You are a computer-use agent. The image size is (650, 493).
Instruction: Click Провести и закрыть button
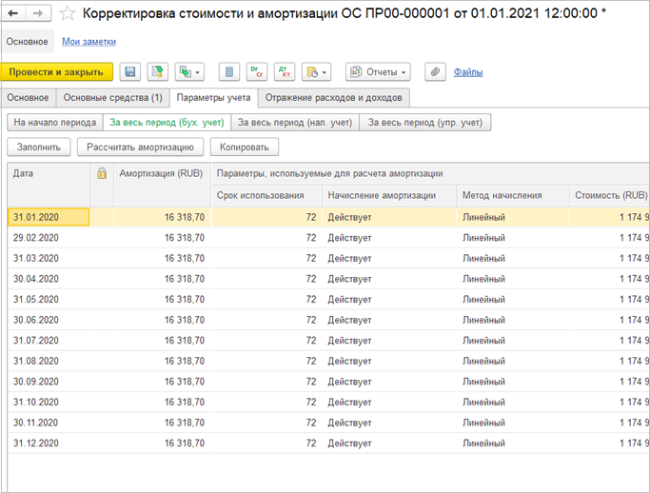click(57, 72)
